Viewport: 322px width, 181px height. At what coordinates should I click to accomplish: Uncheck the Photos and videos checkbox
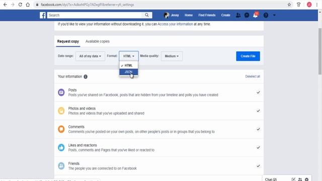(258, 111)
